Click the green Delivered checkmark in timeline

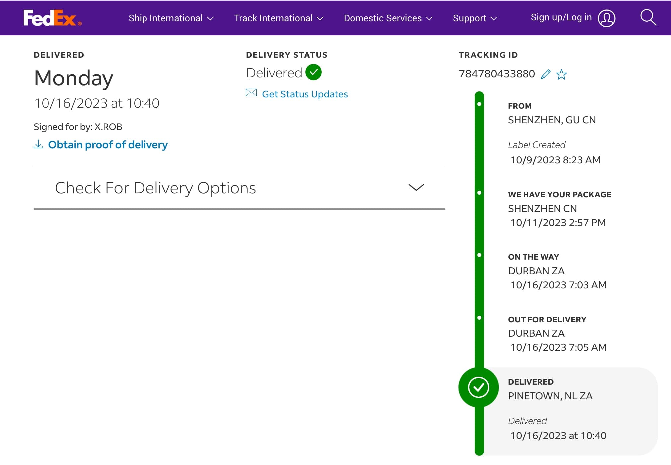click(478, 387)
